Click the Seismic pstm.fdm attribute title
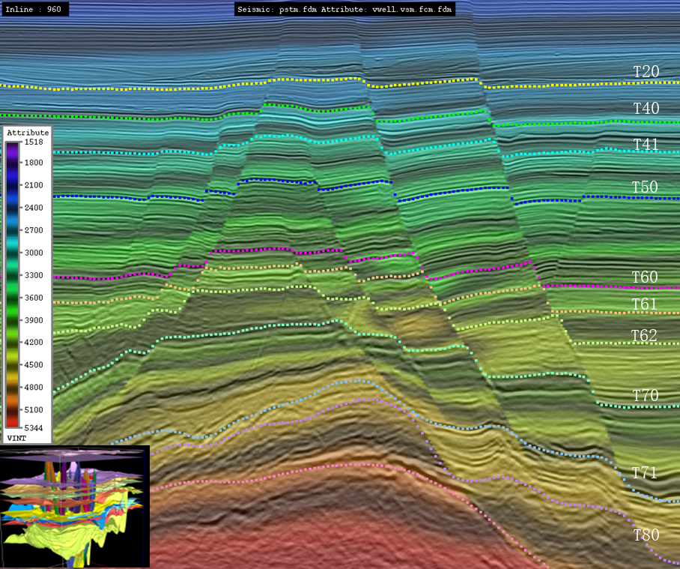This screenshot has width=680, height=569. [345, 10]
